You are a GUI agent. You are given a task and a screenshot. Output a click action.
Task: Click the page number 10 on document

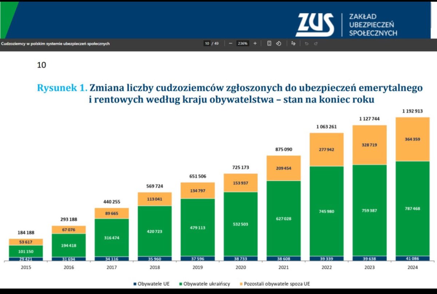[42, 65]
